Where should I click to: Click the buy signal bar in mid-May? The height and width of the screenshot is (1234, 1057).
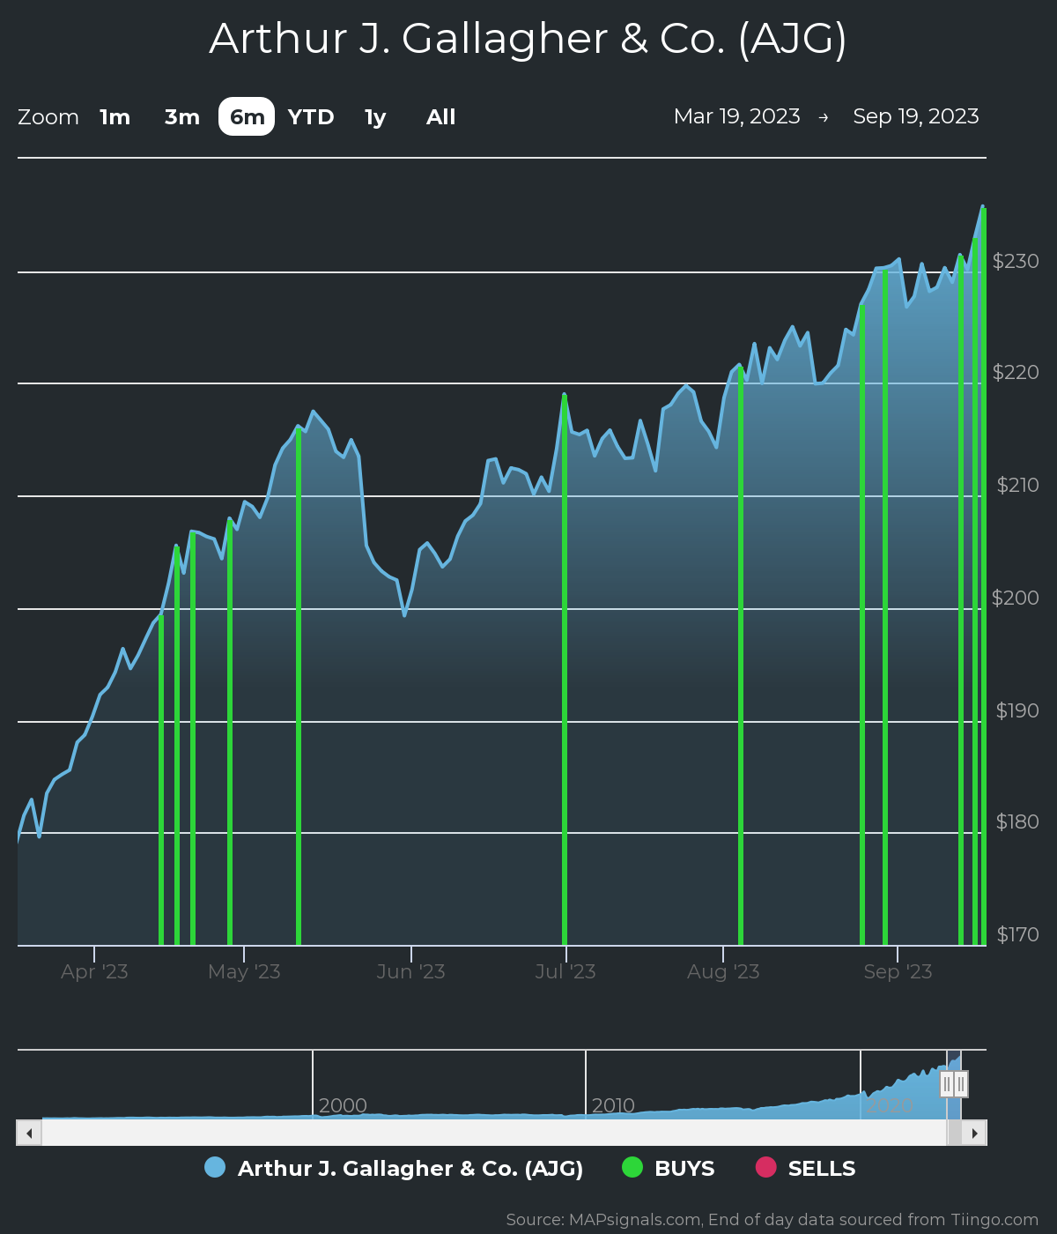tap(299, 686)
